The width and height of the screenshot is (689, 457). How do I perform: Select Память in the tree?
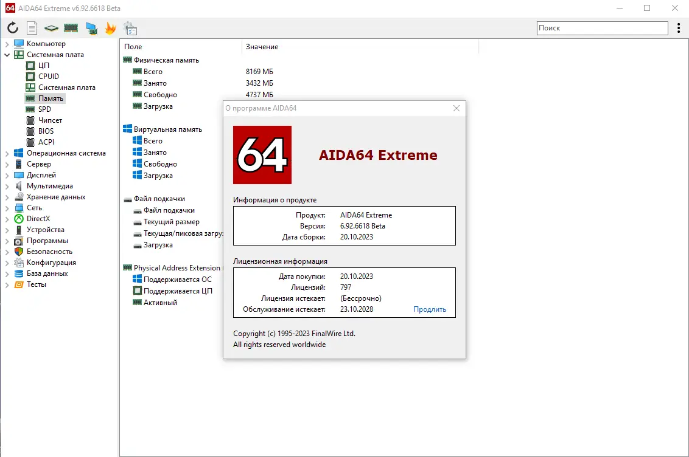coord(51,98)
